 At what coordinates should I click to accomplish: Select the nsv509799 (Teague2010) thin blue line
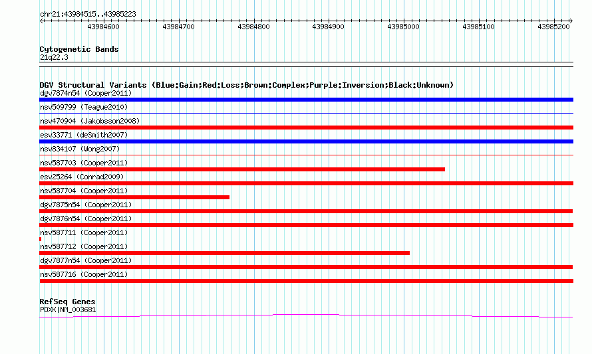[306, 113]
